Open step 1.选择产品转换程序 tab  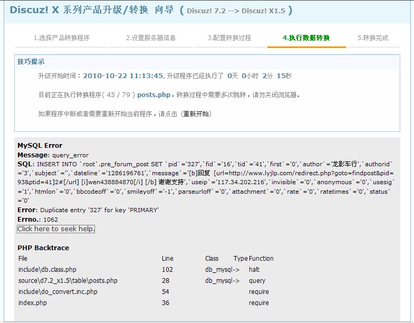[x=62, y=38]
